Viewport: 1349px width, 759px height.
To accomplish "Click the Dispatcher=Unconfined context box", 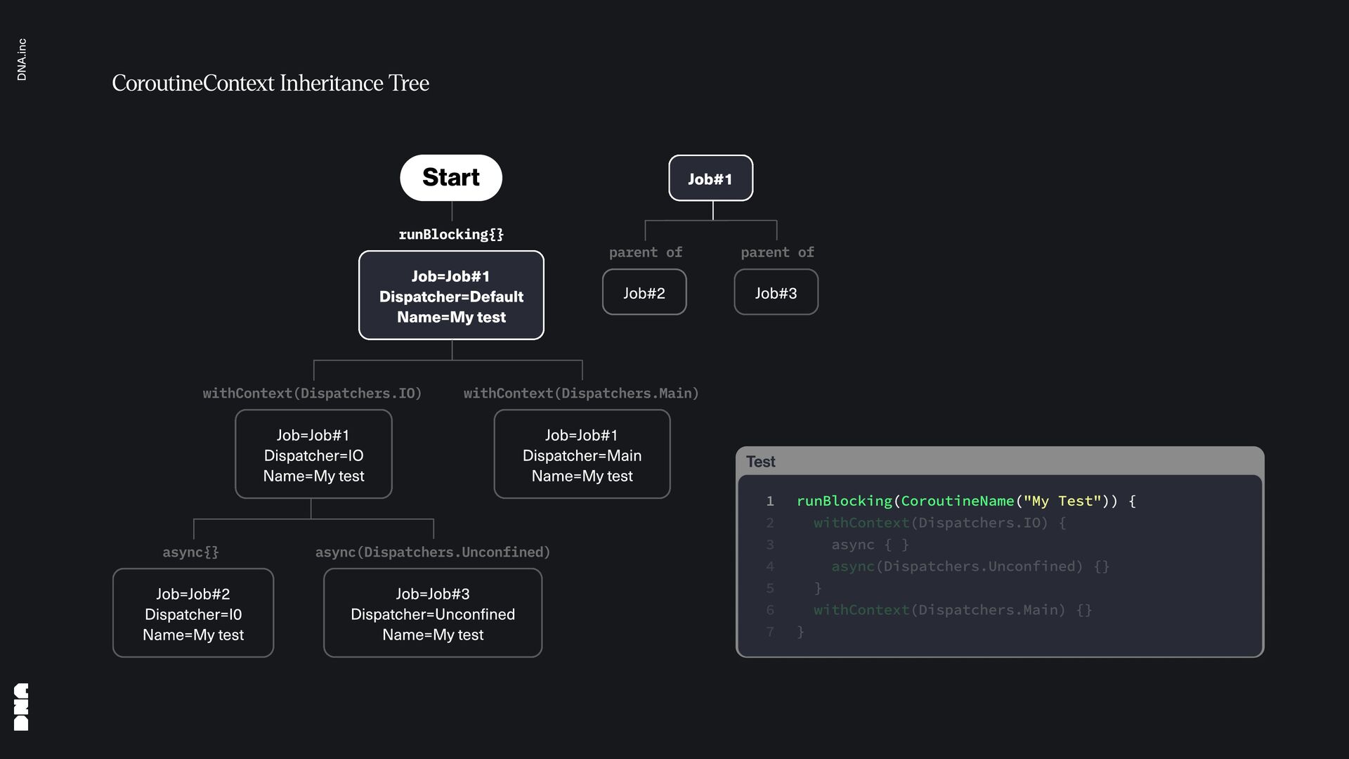I will [433, 614].
